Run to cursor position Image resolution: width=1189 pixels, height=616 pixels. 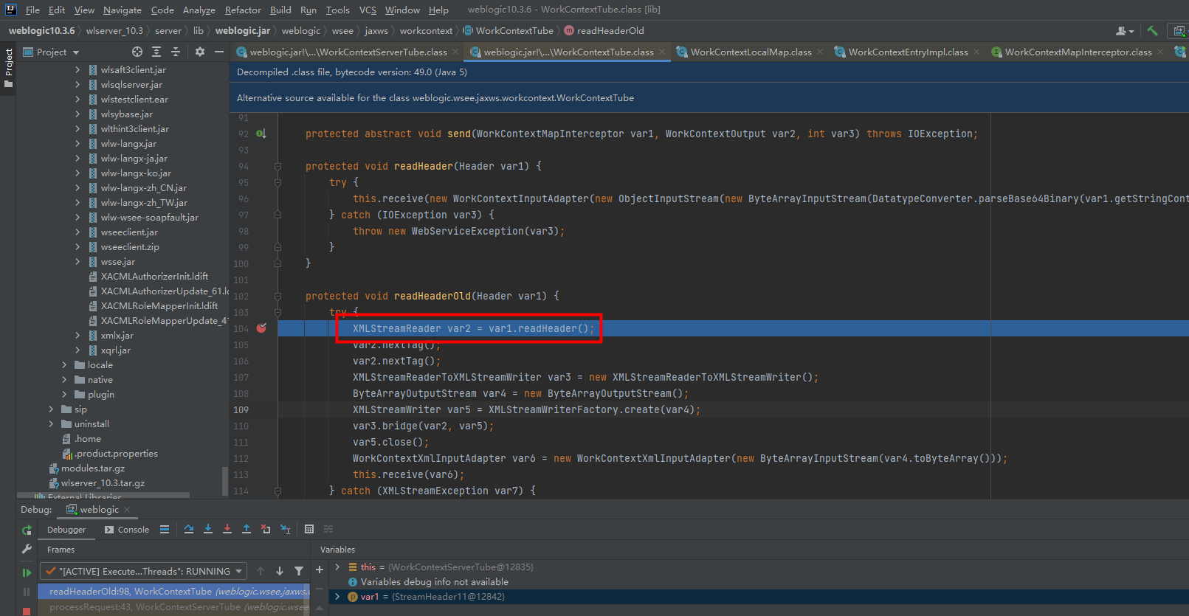tap(286, 529)
